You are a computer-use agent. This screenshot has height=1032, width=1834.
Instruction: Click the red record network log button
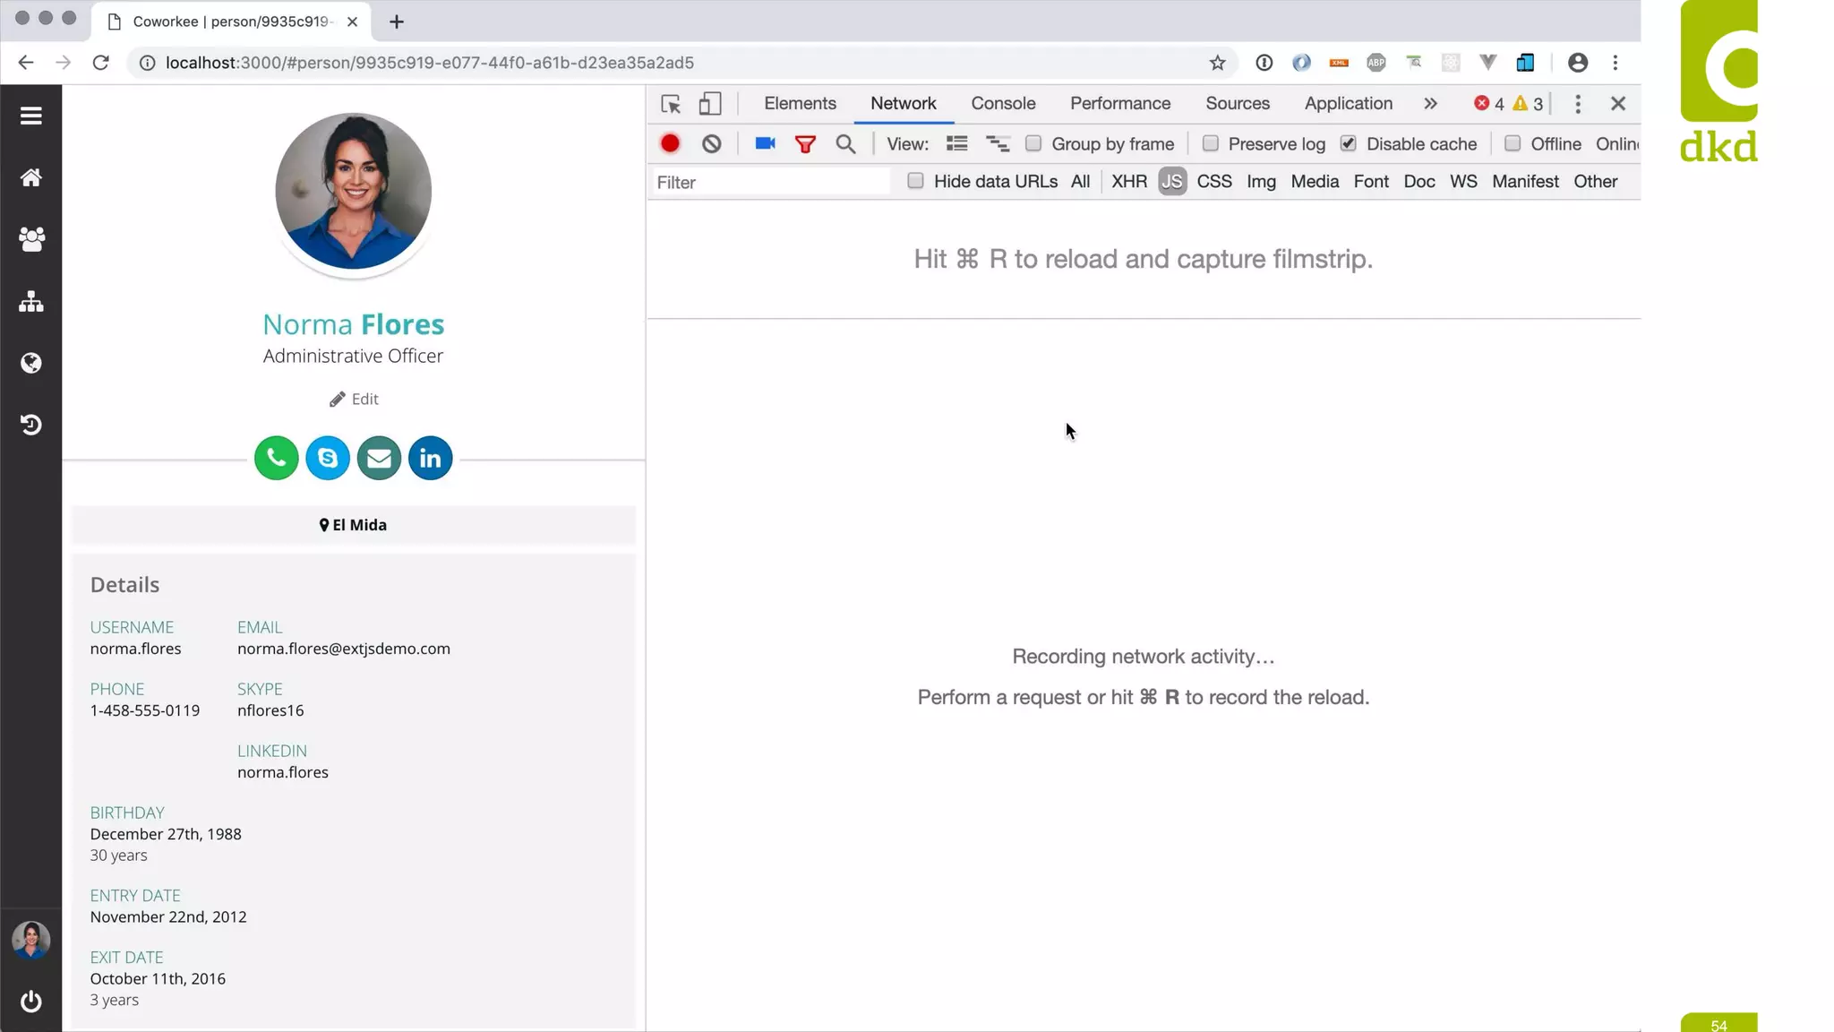tap(670, 144)
